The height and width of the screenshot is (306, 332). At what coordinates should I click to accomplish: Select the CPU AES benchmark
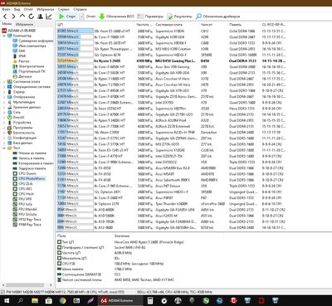click(22, 189)
